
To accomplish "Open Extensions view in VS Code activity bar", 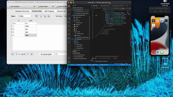I will [x=69, y=22].
